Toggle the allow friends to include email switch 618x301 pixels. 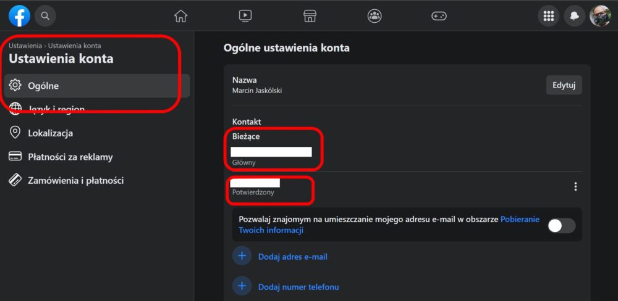(x=562, y=226)
